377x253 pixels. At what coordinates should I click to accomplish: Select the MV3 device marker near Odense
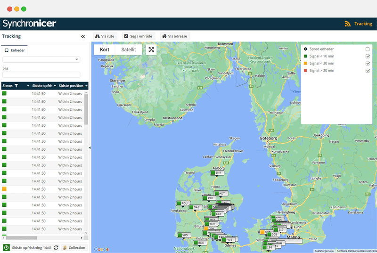229,239
